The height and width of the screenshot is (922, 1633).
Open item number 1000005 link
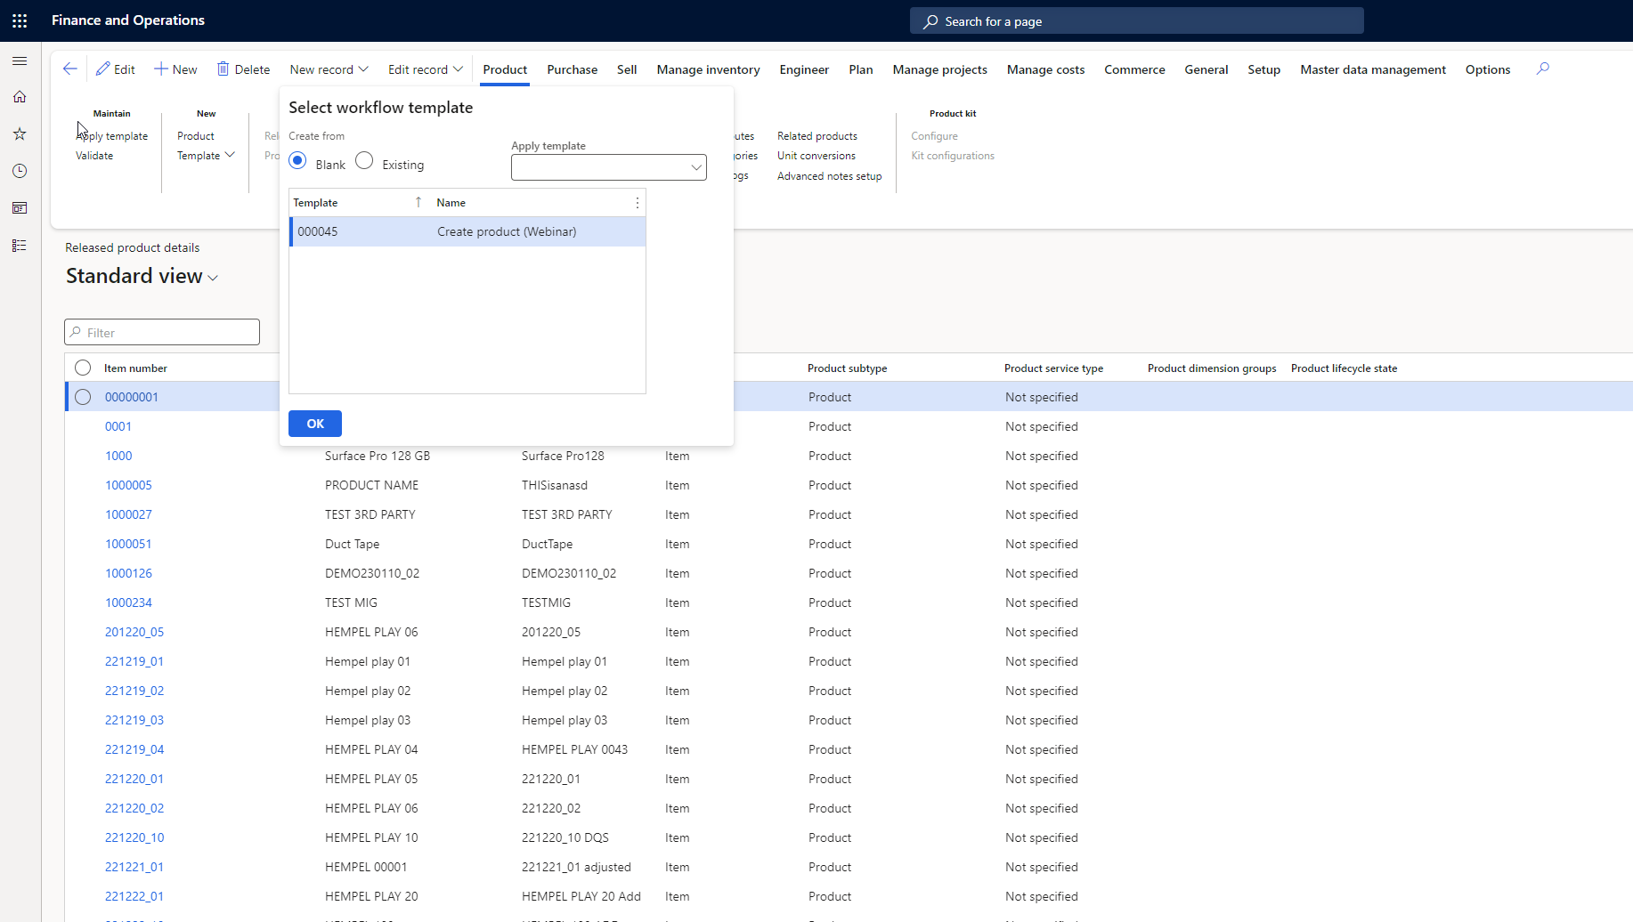(128, 485)
